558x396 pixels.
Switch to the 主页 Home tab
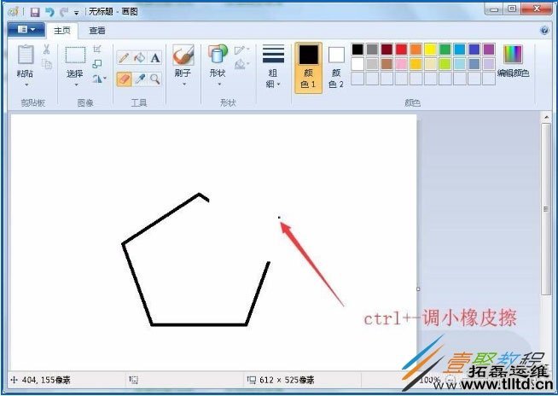[62, 31]
